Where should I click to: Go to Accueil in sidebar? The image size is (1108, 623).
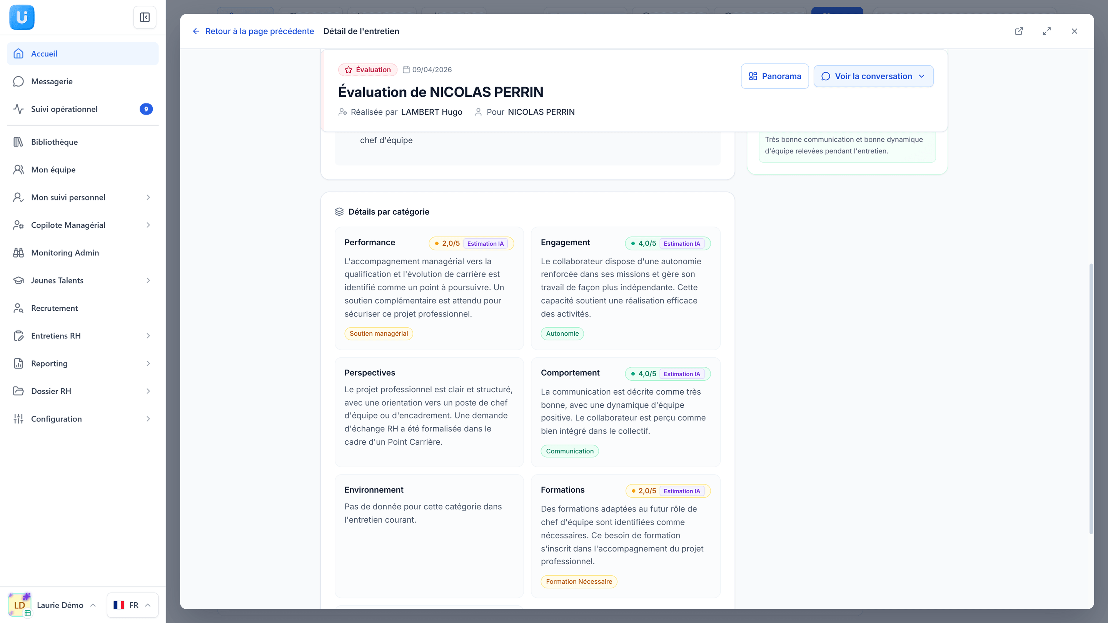[x=83, y=54]
